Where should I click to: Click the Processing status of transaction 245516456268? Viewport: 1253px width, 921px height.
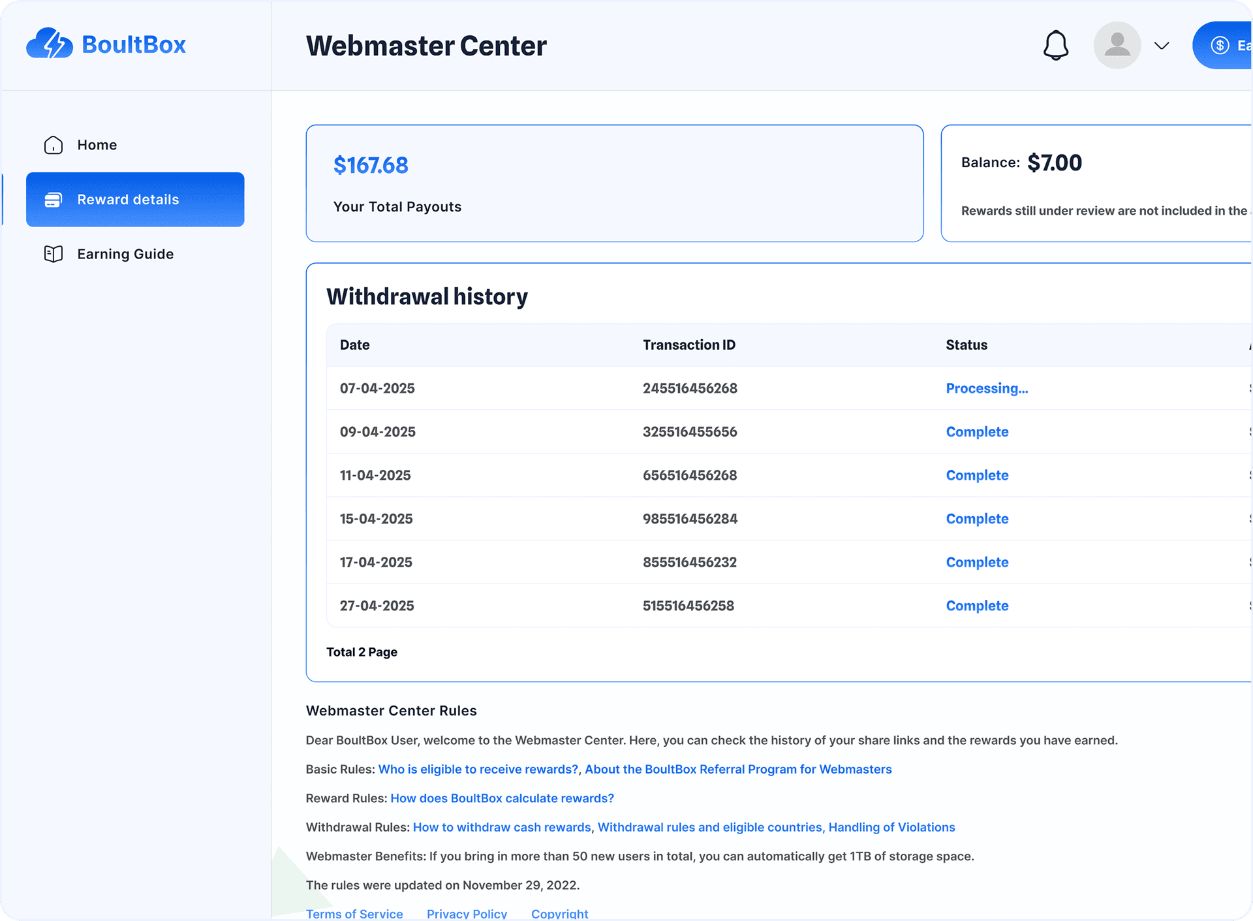click(x=987, y=388)
